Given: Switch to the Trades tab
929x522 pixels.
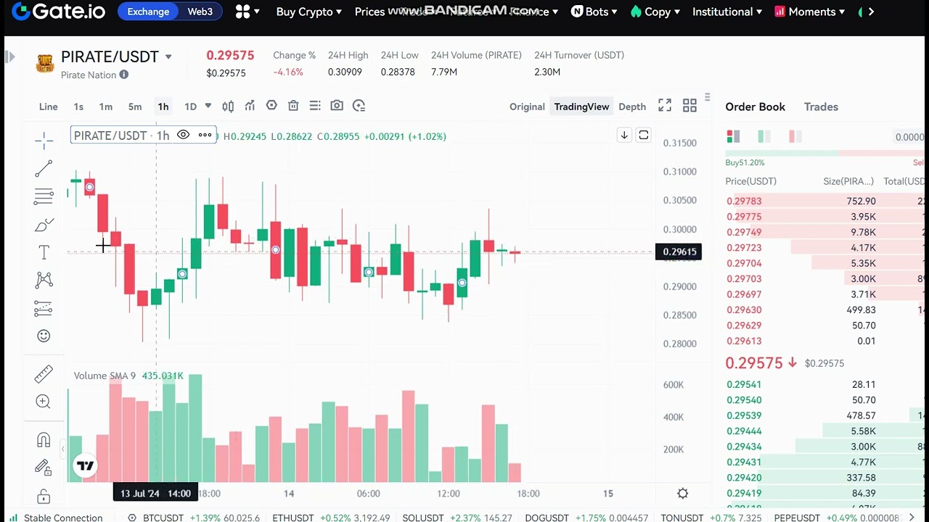Looking at the screenshot, I should click(821, 107).
